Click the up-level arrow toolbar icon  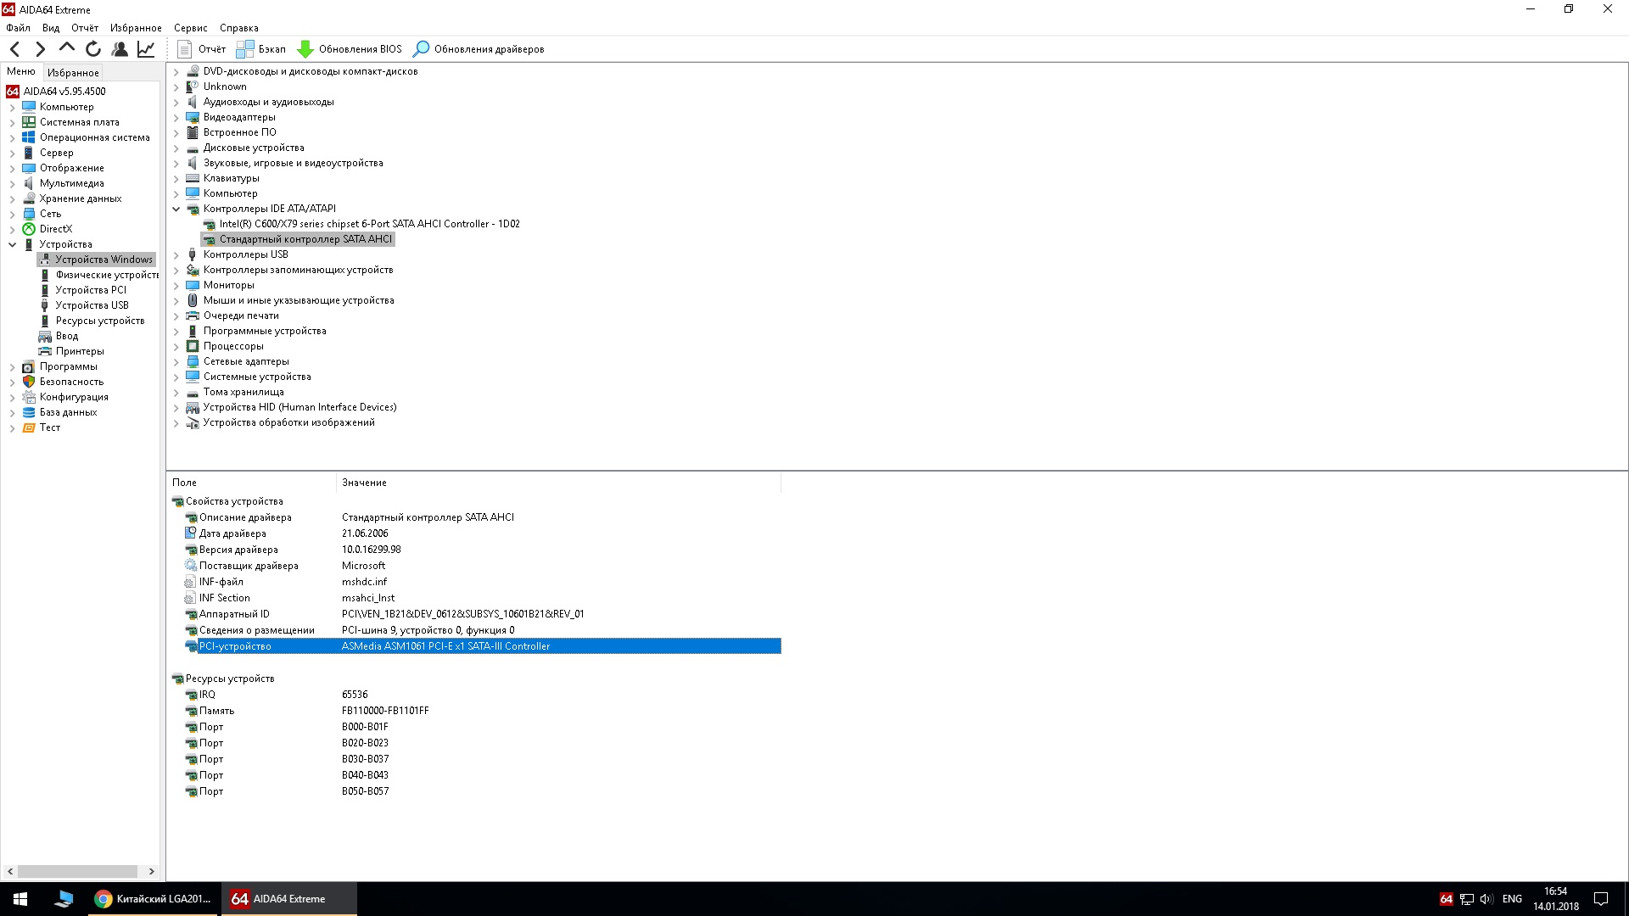[x=67, y=48]
